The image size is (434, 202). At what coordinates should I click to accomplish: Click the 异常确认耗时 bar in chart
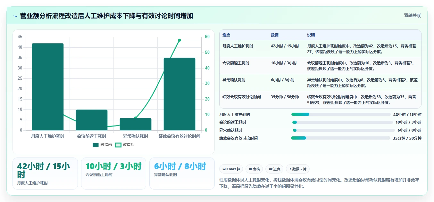(136, 124)
